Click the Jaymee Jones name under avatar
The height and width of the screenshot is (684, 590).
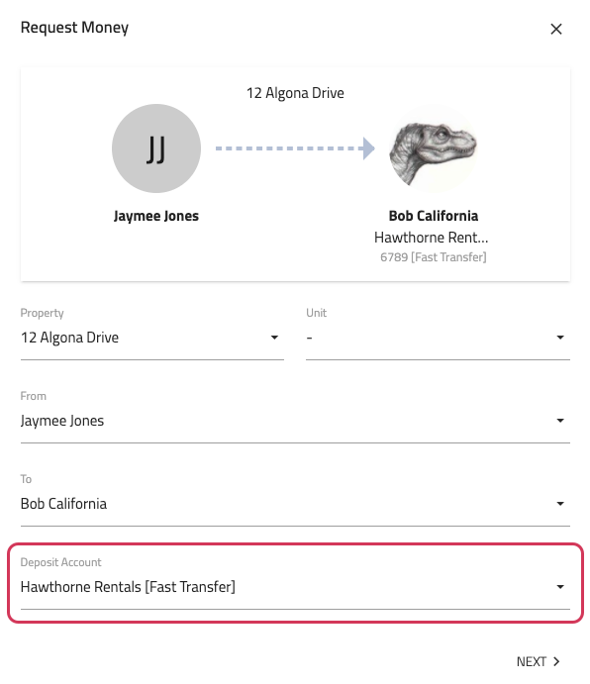(156, 216)
